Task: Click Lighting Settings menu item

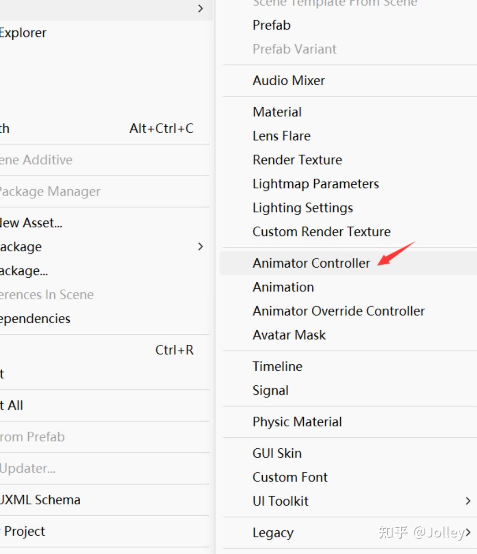Action: click(x=302, y=208)
